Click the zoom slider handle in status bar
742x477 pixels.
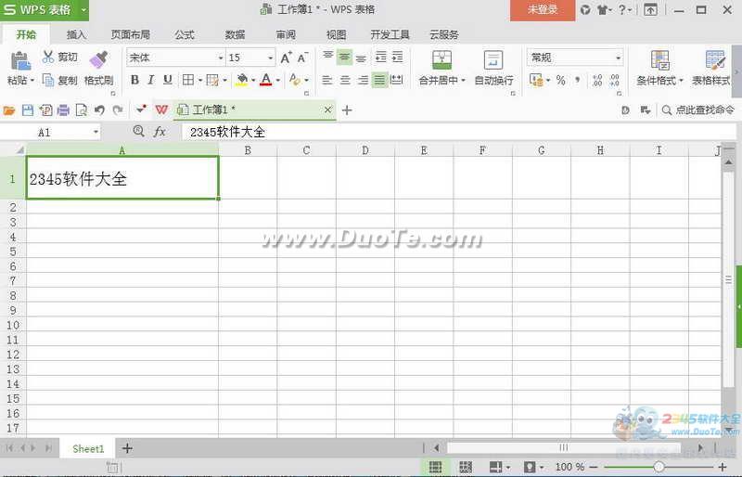pyautogui.click(x=659, y=467)
